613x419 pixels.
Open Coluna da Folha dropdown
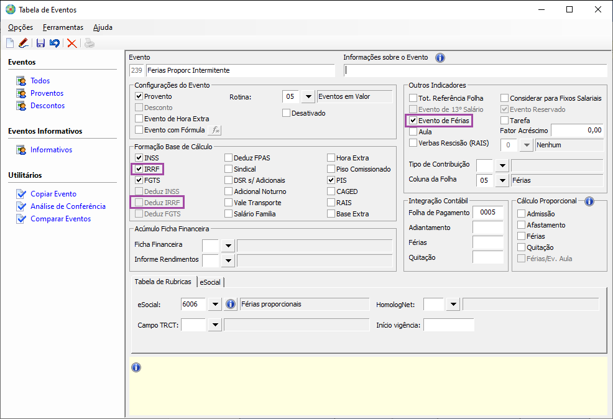(x=502, y=180)
